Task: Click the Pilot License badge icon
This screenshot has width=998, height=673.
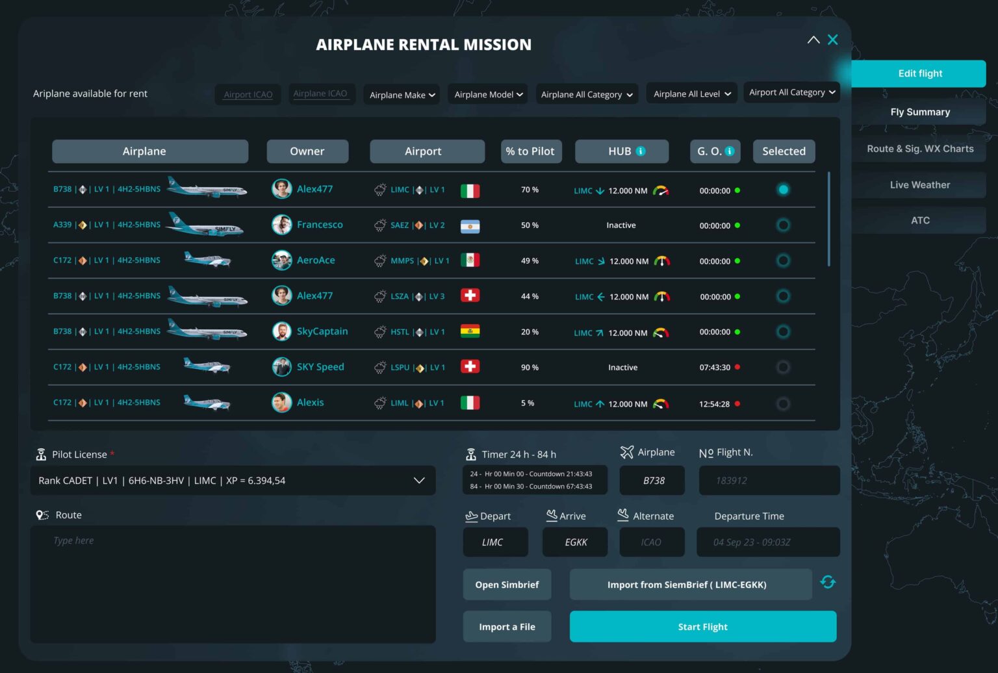Action: (x=42, y=453)
